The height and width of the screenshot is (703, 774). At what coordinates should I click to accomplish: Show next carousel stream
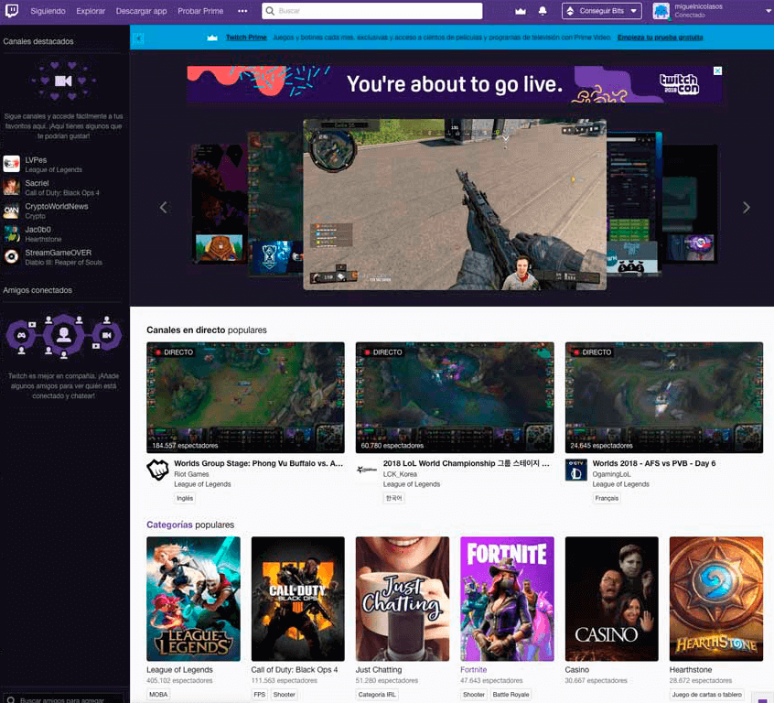[x=747, y=208]
